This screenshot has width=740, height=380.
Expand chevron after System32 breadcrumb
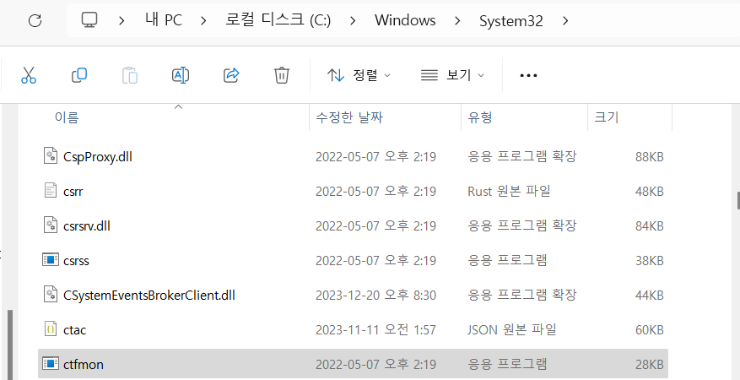[x=565, y=21]
